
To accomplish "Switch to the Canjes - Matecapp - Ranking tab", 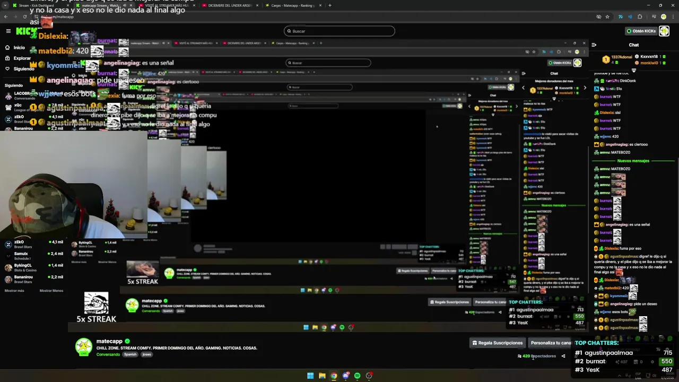I will coord(293,5).
